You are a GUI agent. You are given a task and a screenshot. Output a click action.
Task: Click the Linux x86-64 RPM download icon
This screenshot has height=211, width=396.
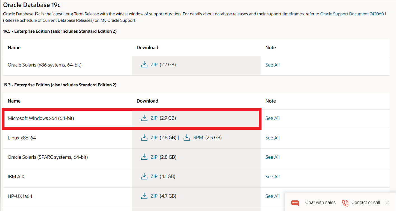click(187, 137)
